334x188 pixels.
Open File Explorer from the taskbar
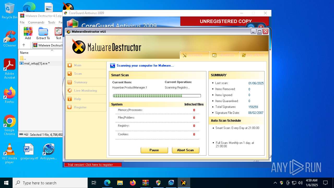[120, 183]
